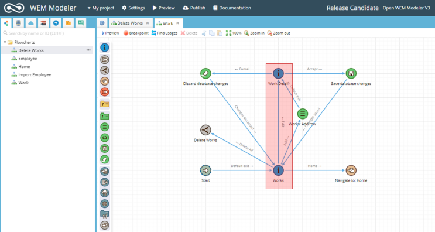
Task: Select the teal import list palette icon
Action: [105, 172]
